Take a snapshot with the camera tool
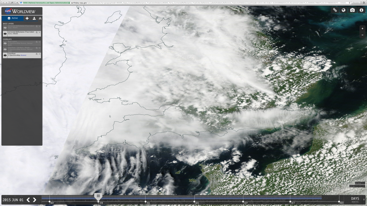 (352, 10)
